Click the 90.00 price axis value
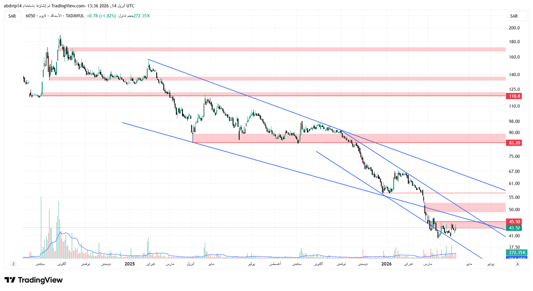Image resolution: width=533 pixels, height=291 pixels. pyautogui.click(x=514, y=132)
